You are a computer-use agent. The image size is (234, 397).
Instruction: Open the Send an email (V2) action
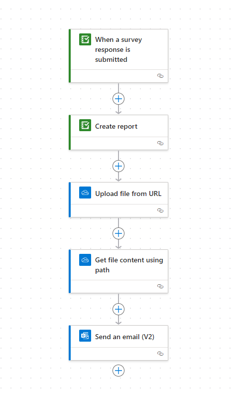(x=118, y=343)
